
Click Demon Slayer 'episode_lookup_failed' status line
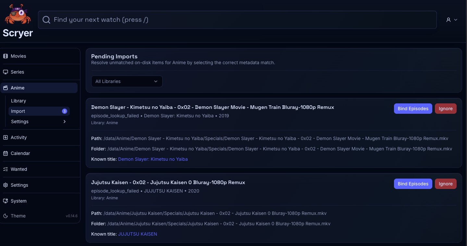pyautogui.click(x=160, y=116)
